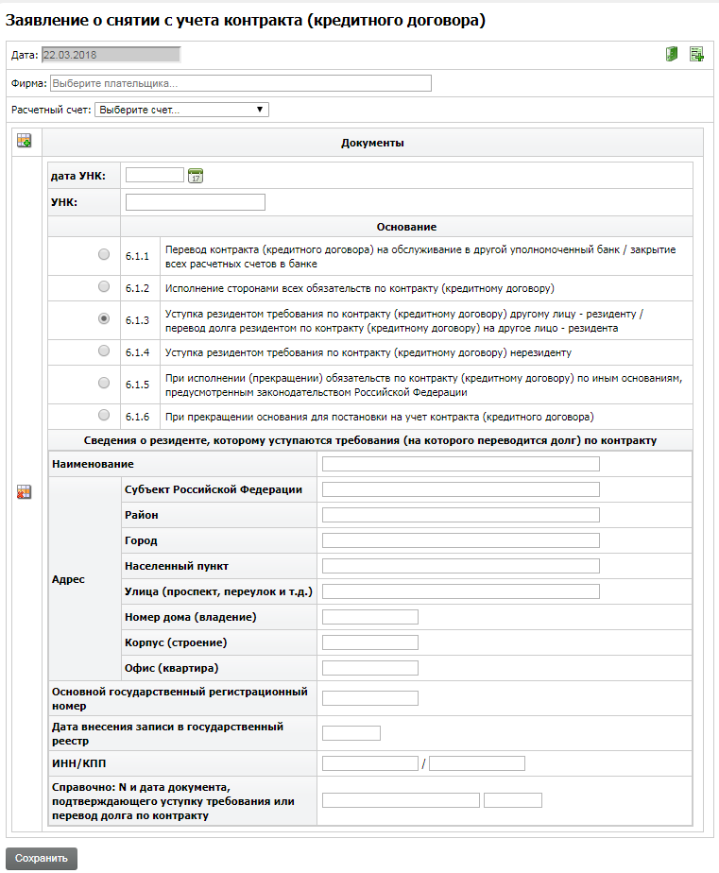Viewport: 719px width, 873px height.
Task: Pick basis 6.1.6 radio button
Action: 104,416
